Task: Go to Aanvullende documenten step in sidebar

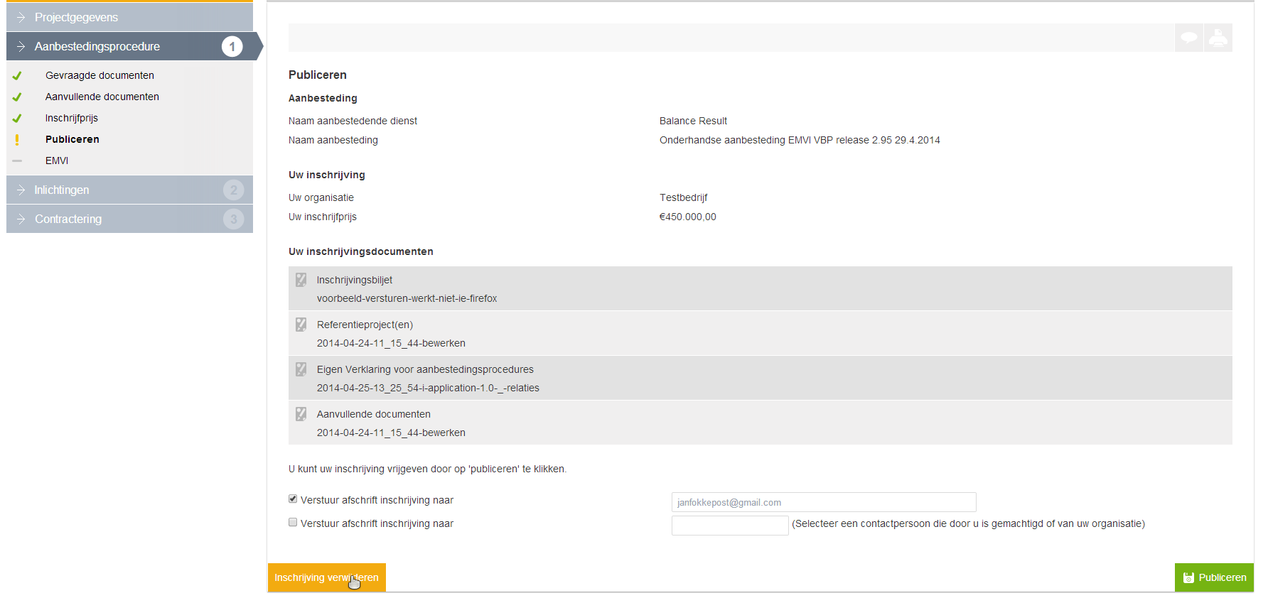Action: (102, 97)
